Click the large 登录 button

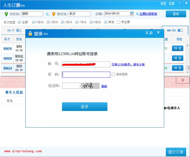(x=85, y=107)
